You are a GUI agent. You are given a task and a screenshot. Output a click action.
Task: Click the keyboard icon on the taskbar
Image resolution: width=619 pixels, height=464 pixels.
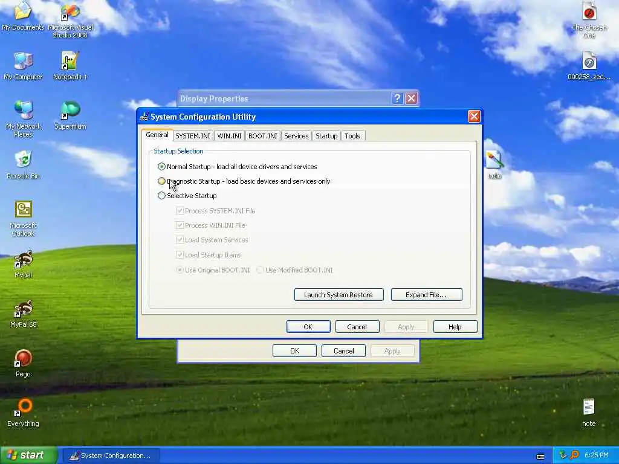click(540, 456)
